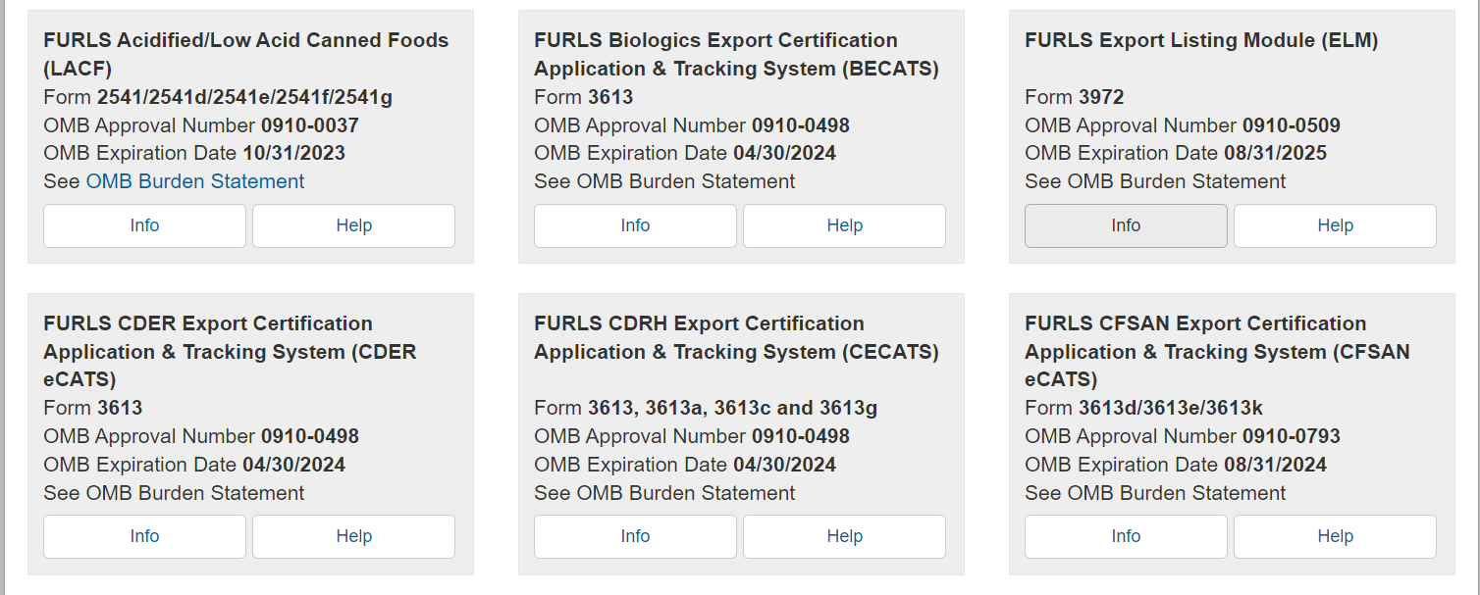Open Help for the LACF card
The height and width of the screenshot is (595, 1480).
tap(353, 225)
